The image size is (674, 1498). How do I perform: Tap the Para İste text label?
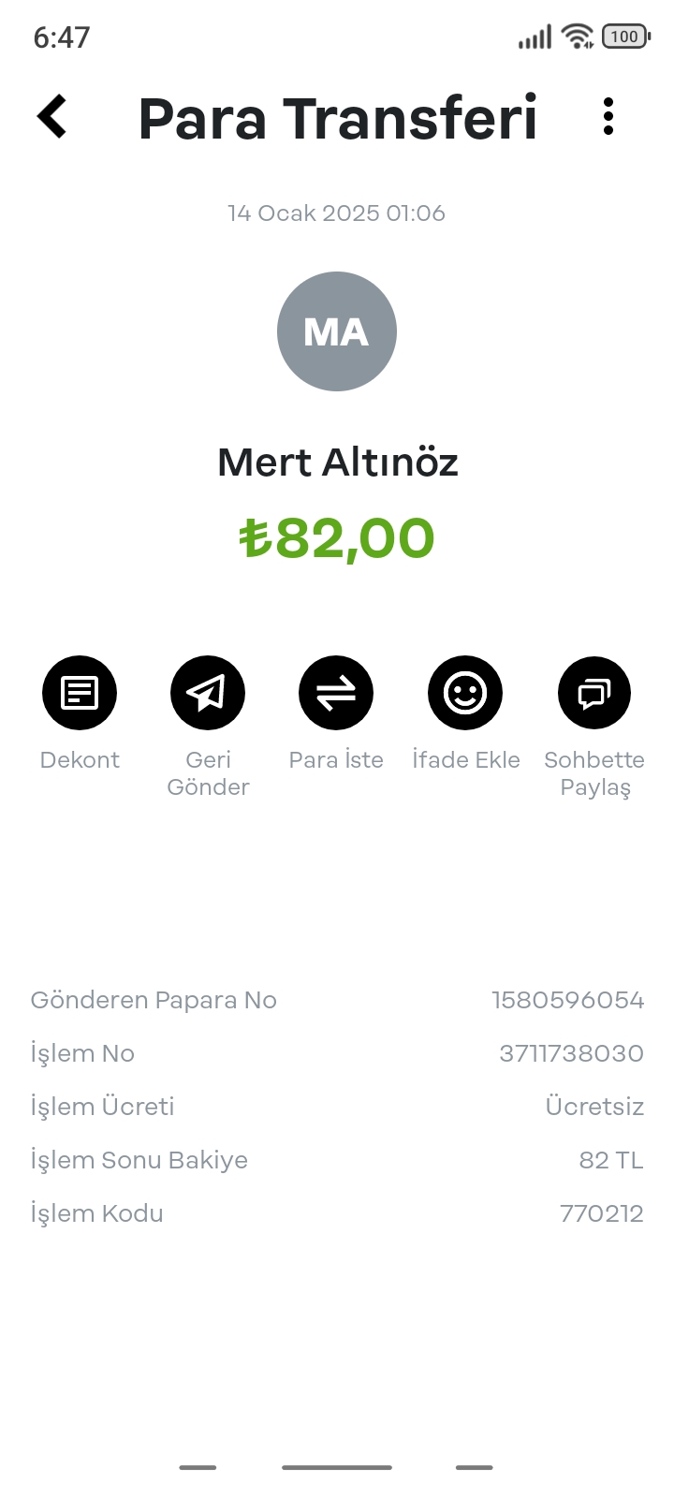(x=336, y=759)
